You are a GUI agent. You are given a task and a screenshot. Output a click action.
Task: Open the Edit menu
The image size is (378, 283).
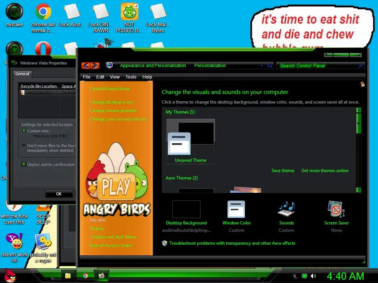(x=100, y=77)
